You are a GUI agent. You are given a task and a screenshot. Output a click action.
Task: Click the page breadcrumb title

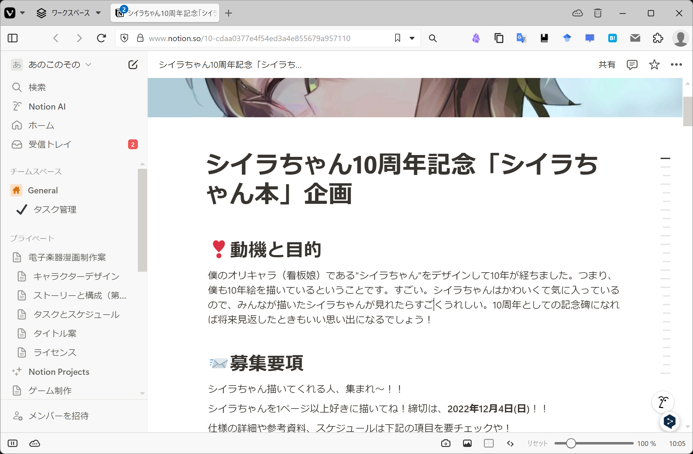[230, 64]
